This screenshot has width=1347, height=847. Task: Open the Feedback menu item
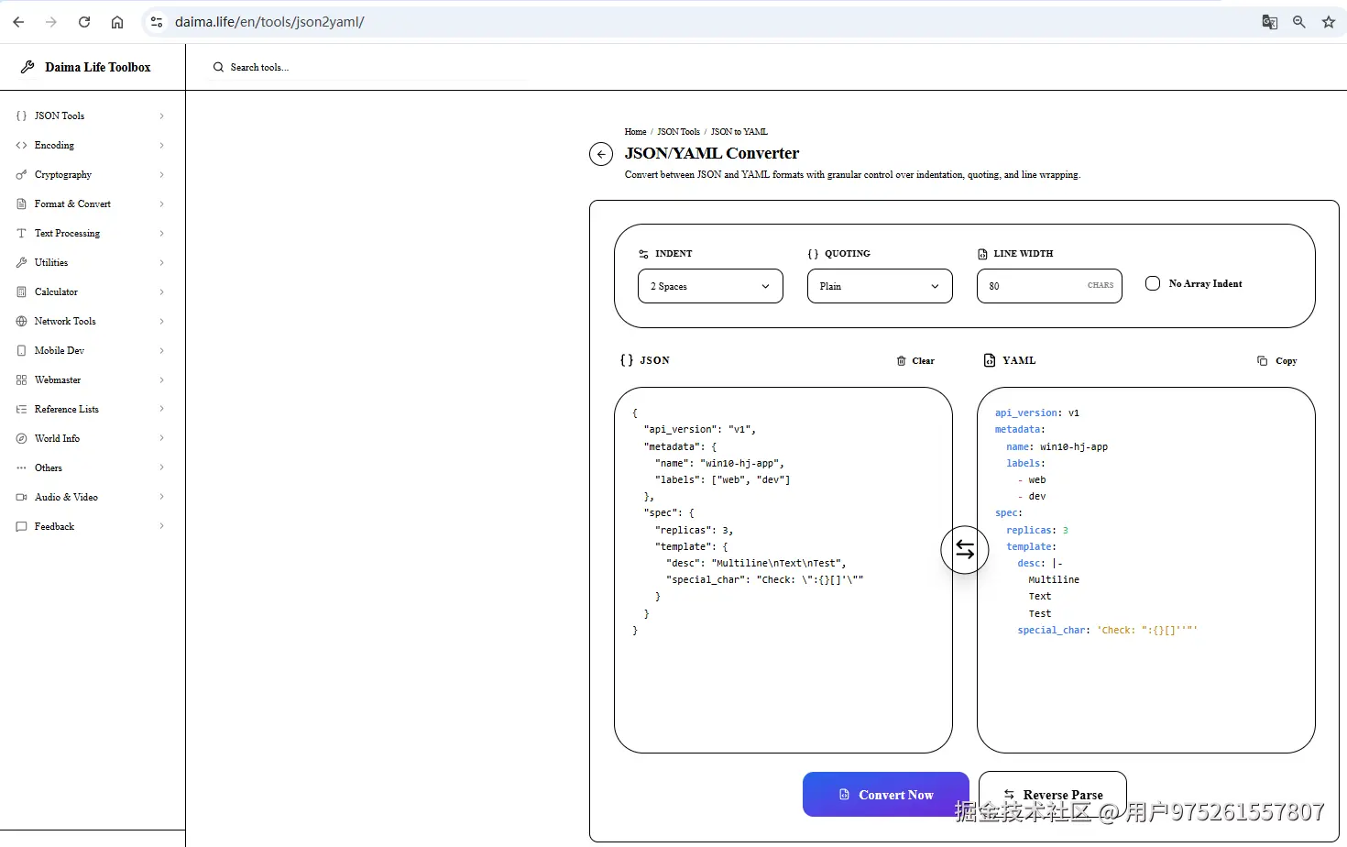[92, 526]
